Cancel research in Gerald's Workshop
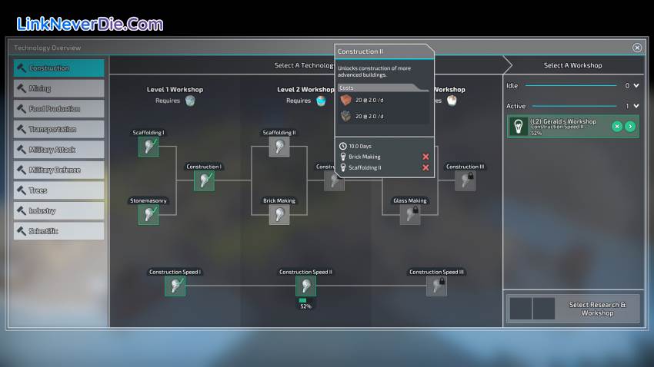 [x=616, y=126]
